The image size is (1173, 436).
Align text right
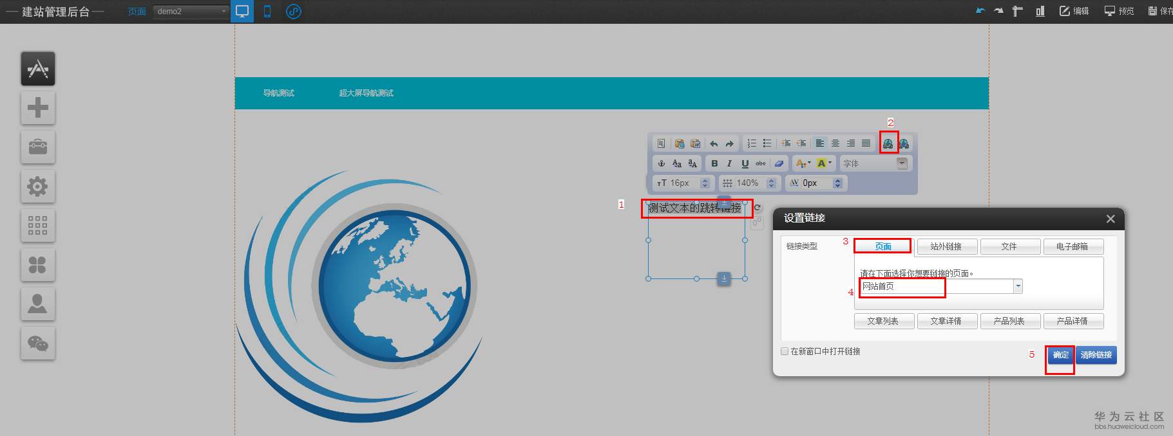point(851,143)
